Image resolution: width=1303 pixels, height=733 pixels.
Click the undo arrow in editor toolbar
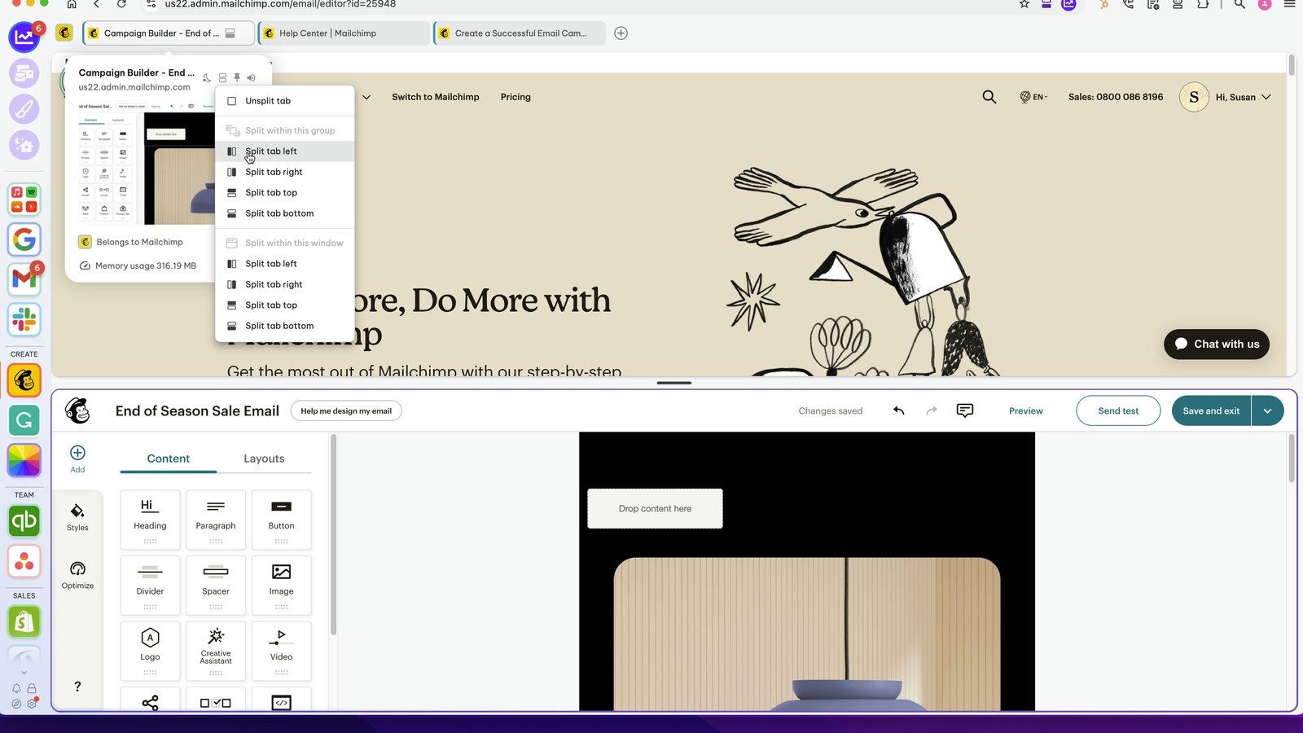click(899, 410)
